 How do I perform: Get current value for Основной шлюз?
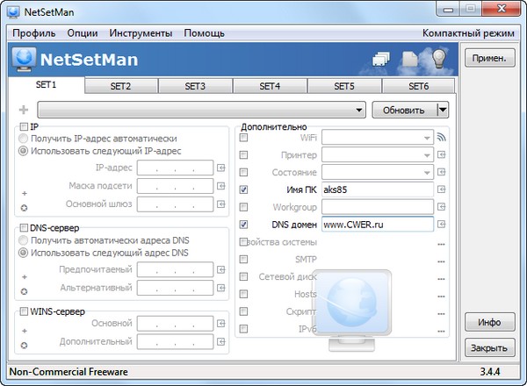tap(220, 204)
